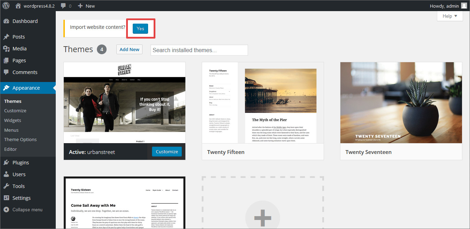Screen dimensions: 470x229
Task: Click the WordPress logo icon
Action: coord(6,6)
